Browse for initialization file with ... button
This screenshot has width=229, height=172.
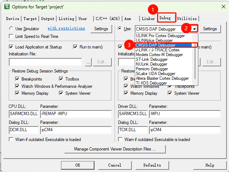(88, 62)
